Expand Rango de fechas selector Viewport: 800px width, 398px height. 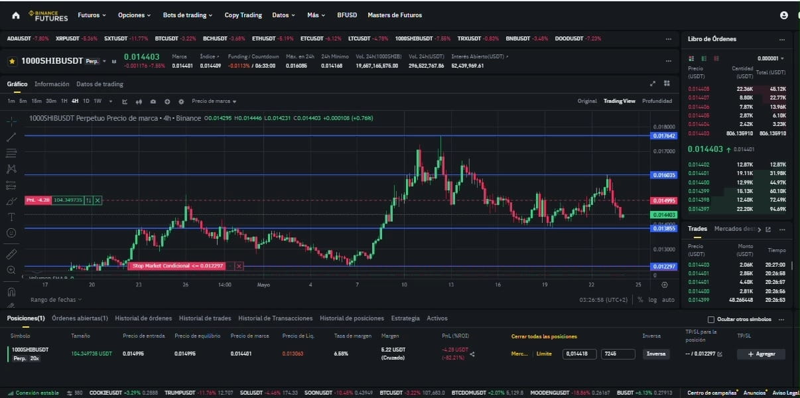(x=56, y=300)
